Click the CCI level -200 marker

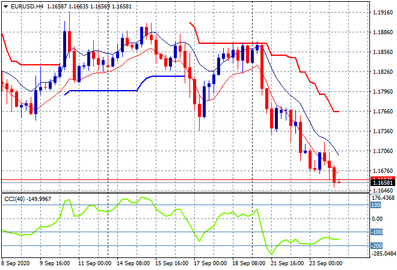(377, 245)
